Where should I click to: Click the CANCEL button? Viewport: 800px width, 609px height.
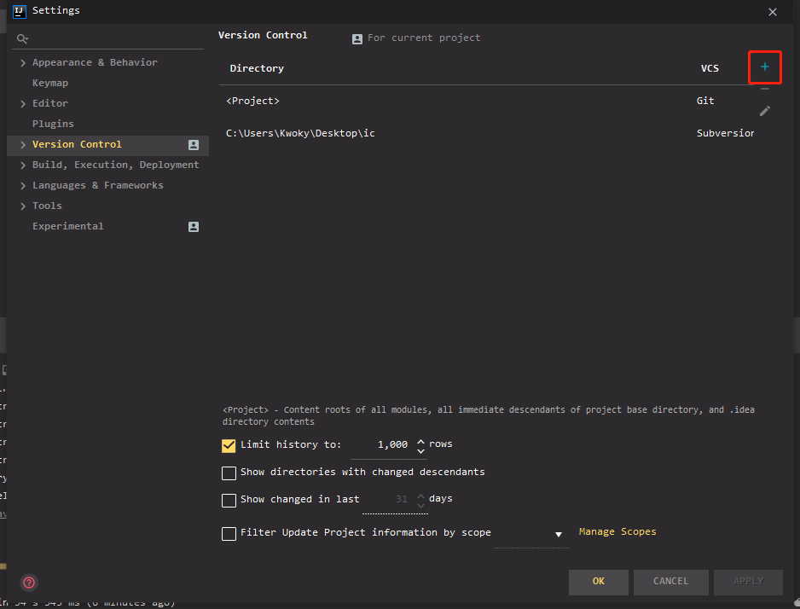point(670,582)
